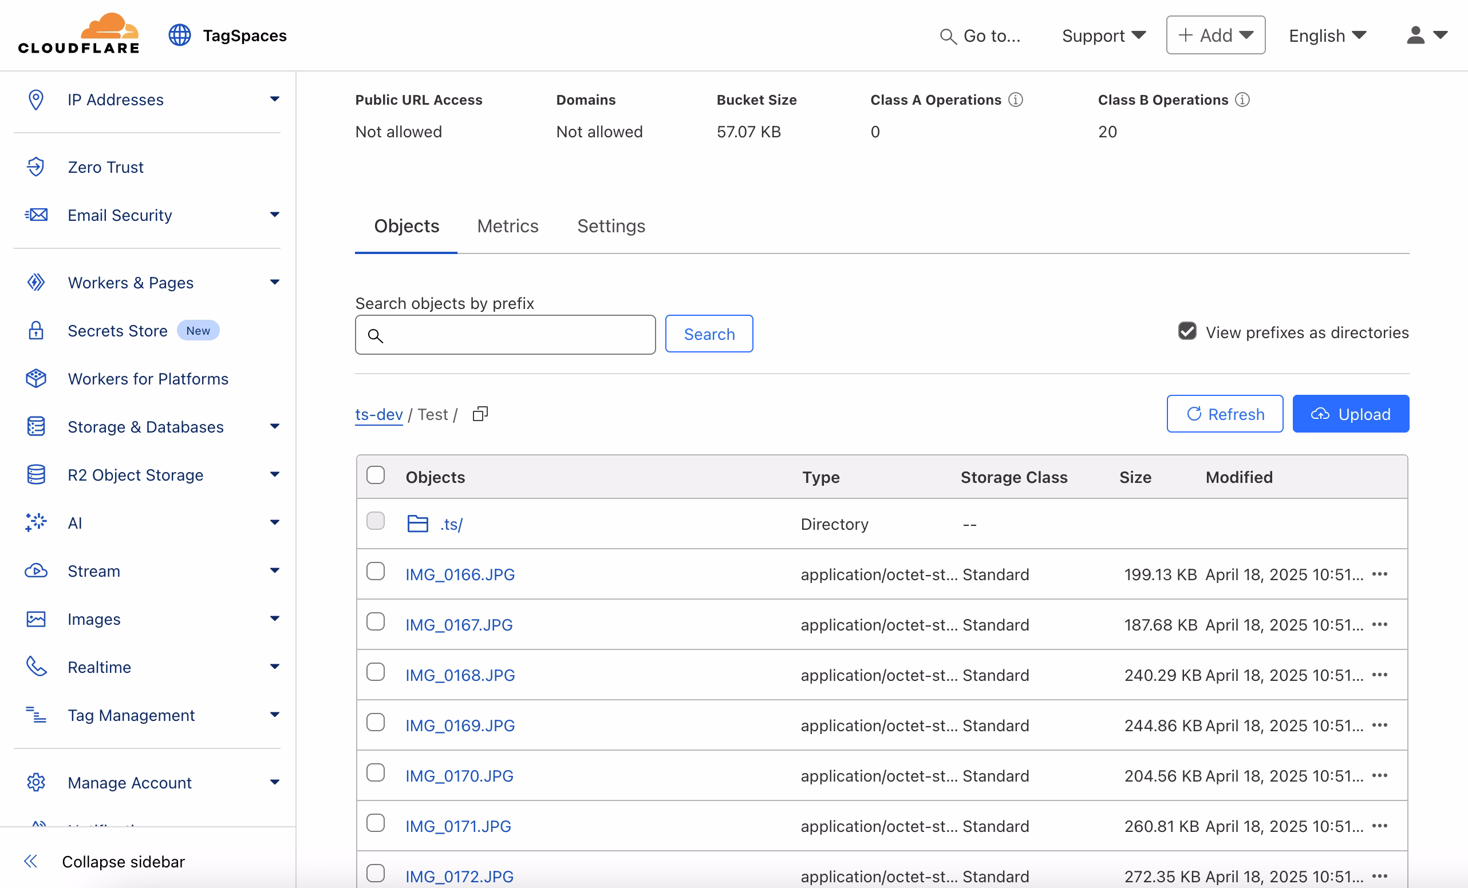The width and height of the screenshot is (1468, 888).
Task: Open the Zero Trust shield icon
Action: 35,166
